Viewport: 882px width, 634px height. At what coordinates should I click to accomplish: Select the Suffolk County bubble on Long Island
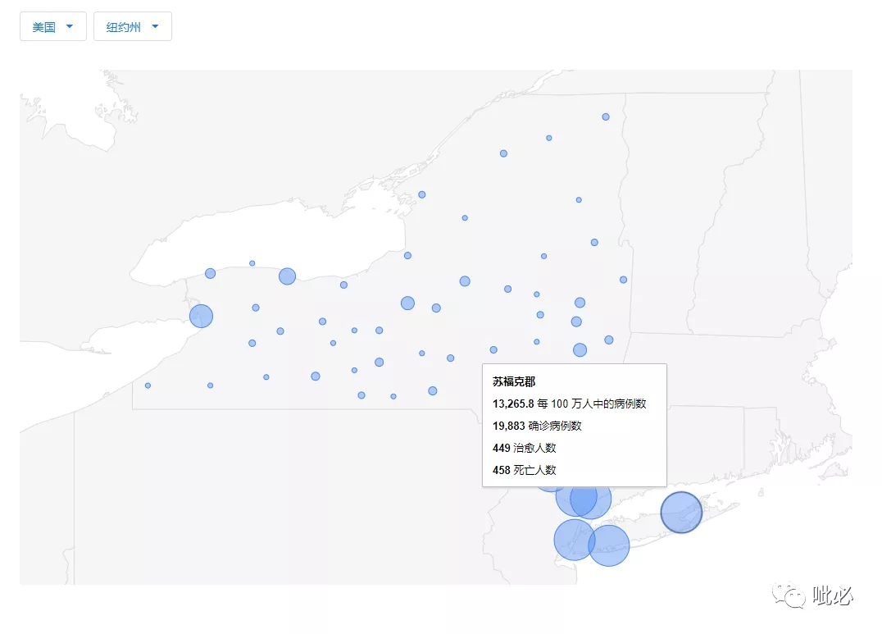click(681, 513)
